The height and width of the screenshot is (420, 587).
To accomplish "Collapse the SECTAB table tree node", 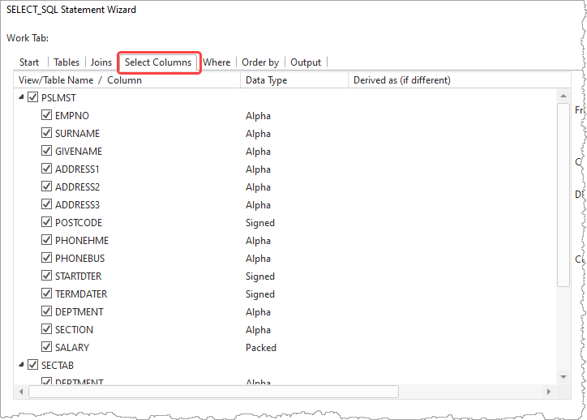I will tap(21, 365).
